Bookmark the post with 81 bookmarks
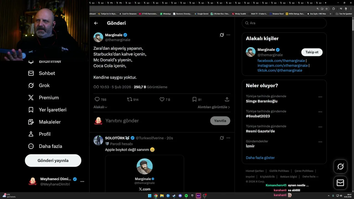This screenshot has width=354, height=199. coord(197,99)
